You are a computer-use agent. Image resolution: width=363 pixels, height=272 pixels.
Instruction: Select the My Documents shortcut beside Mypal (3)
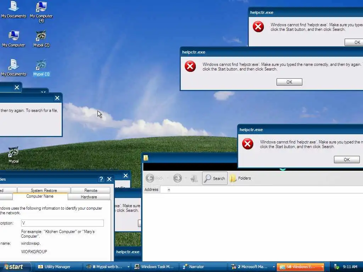click(x=13, y=68)
